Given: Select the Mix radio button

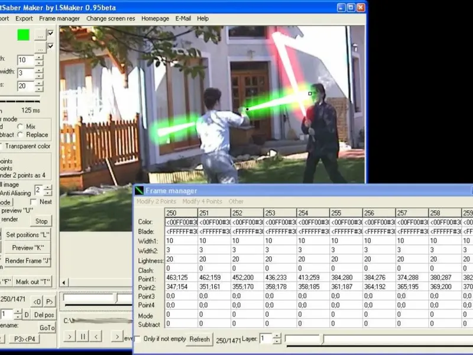Looking at the screenshot, I should 20,127.
